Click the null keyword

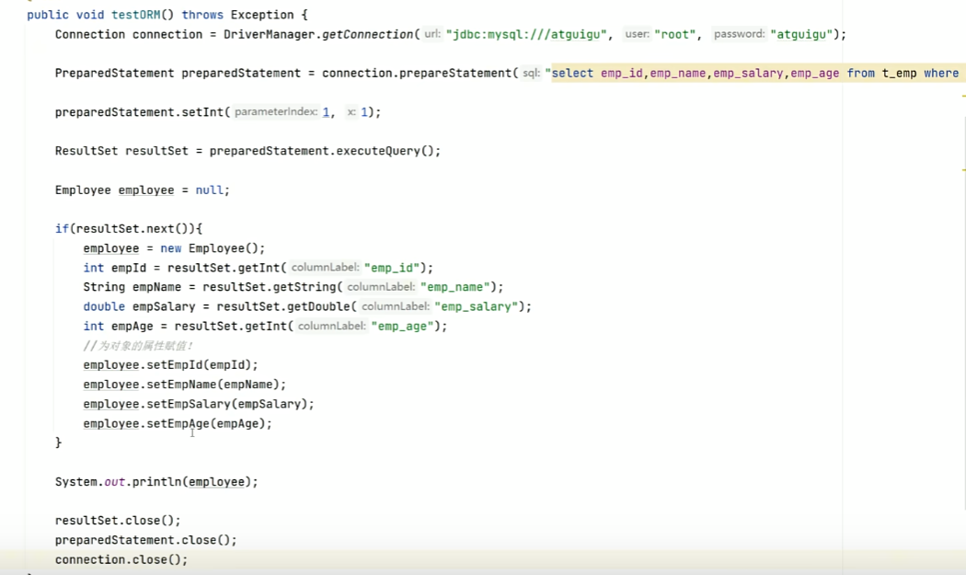pos(210,190)
